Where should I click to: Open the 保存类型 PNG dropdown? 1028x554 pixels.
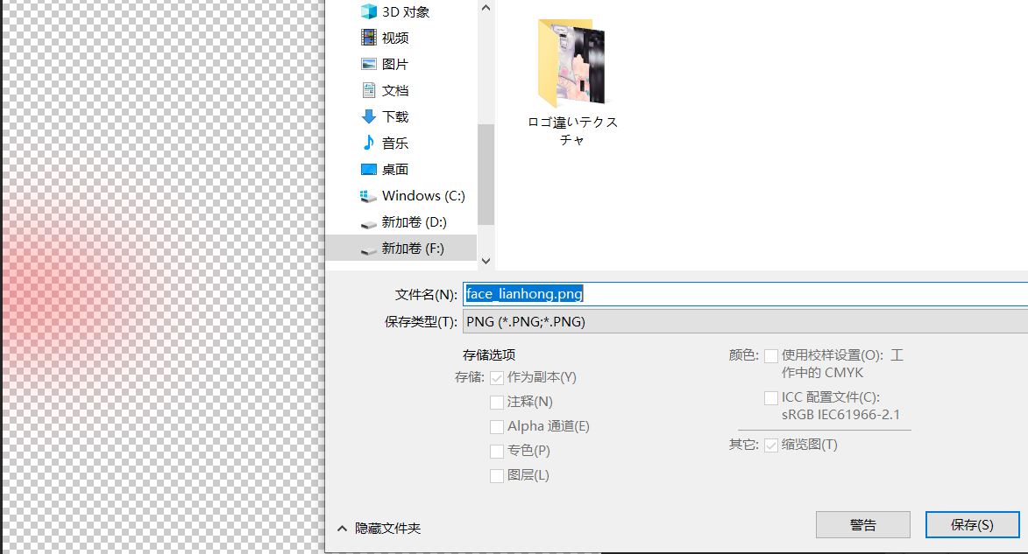[746, 321]
